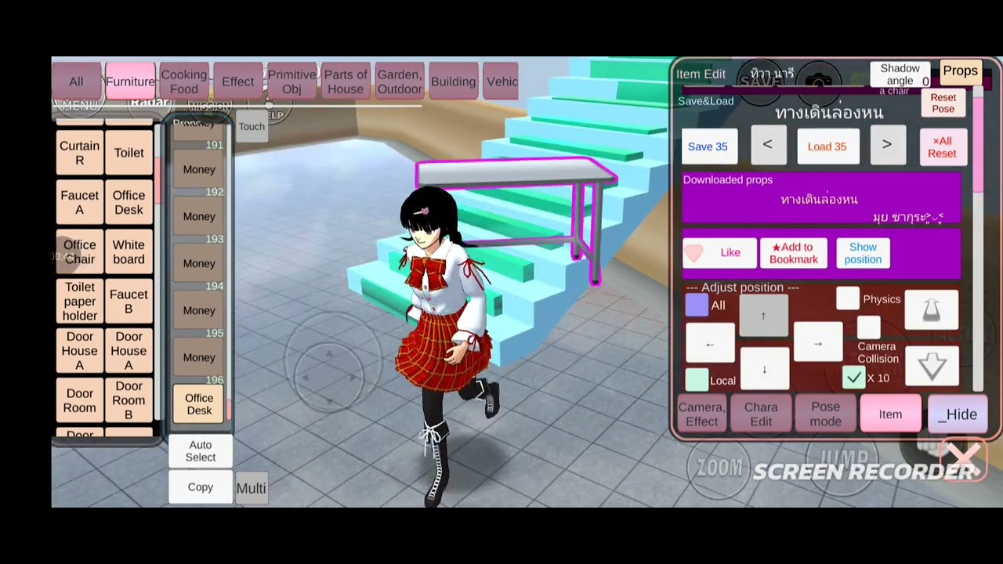Select the Primitive Obj tab
1003x564 pixels.
coord(291,81)
